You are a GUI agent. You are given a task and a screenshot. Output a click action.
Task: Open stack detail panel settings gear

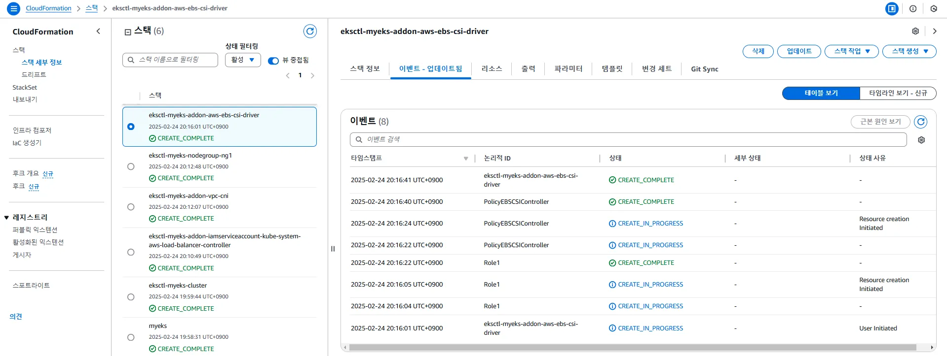(x=915, y=31)
